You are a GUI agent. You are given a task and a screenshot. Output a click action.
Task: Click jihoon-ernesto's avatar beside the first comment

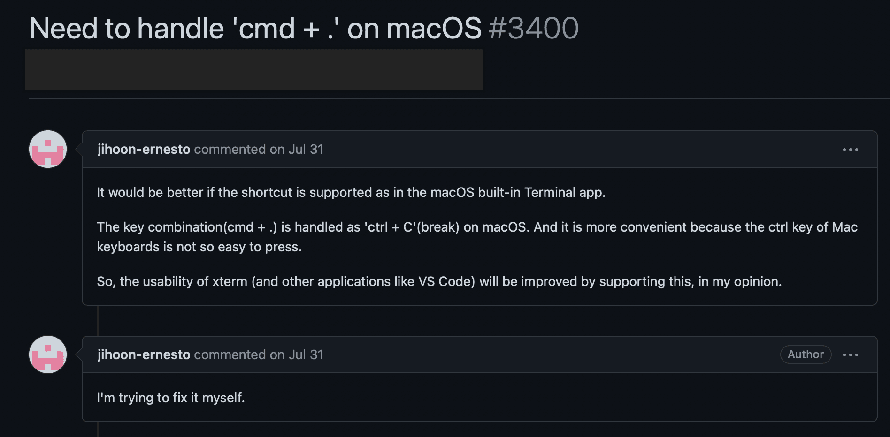48,150
